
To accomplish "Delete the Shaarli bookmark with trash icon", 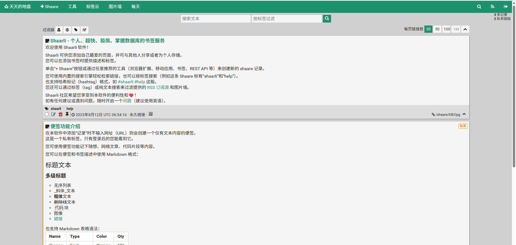I will click(x=60, y=114).
